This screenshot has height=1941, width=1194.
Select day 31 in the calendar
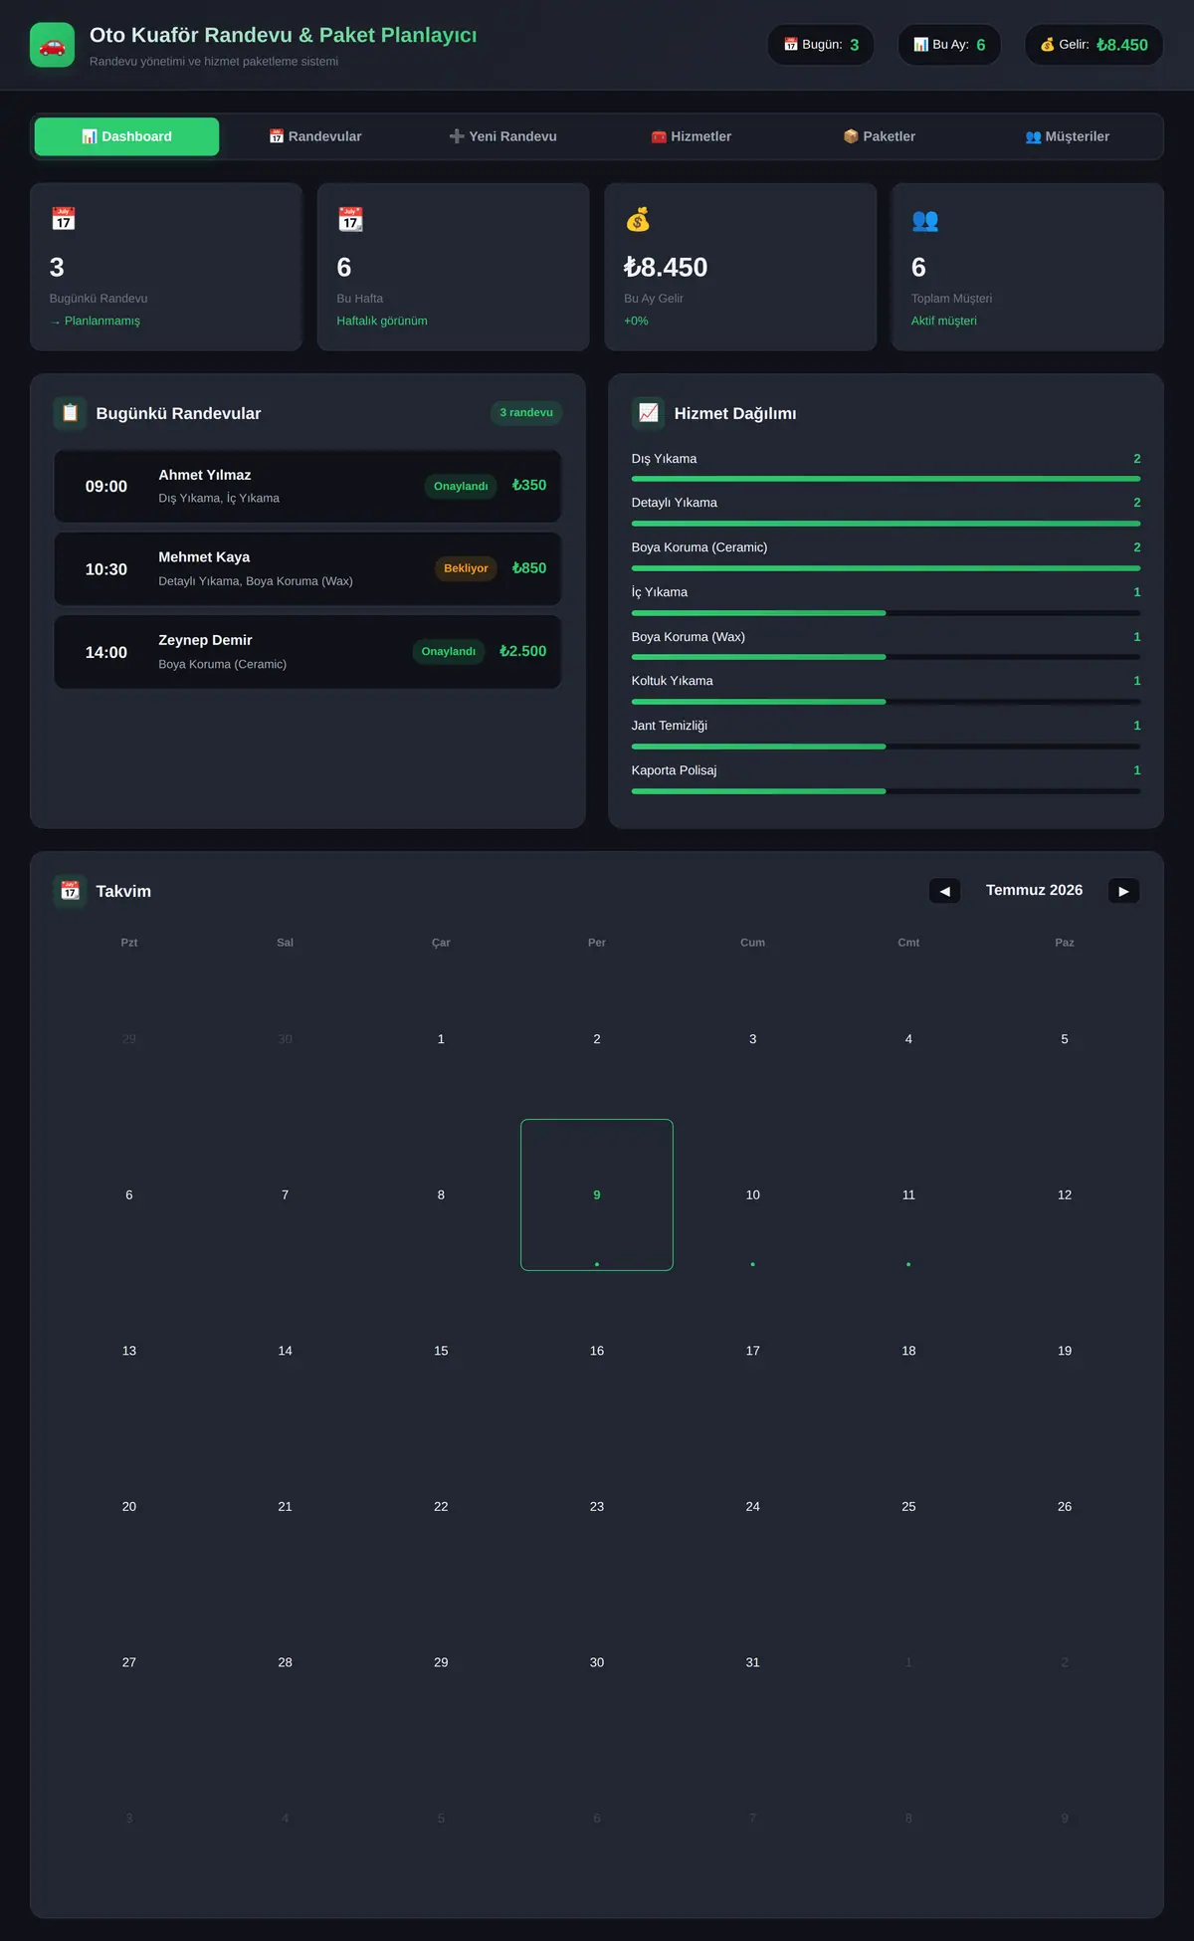click(x=753, y=1662)
